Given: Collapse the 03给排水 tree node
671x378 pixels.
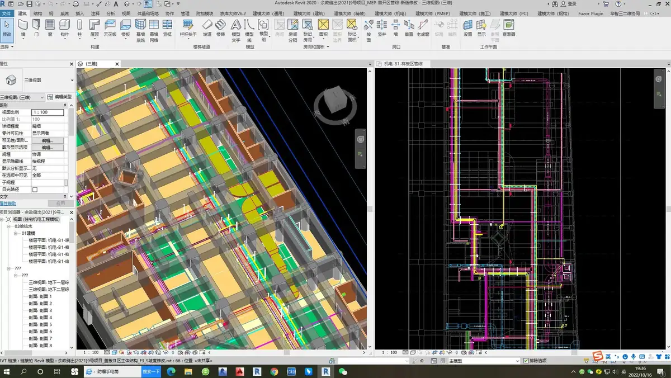Looking at the screenshot, I should point(10,226).
